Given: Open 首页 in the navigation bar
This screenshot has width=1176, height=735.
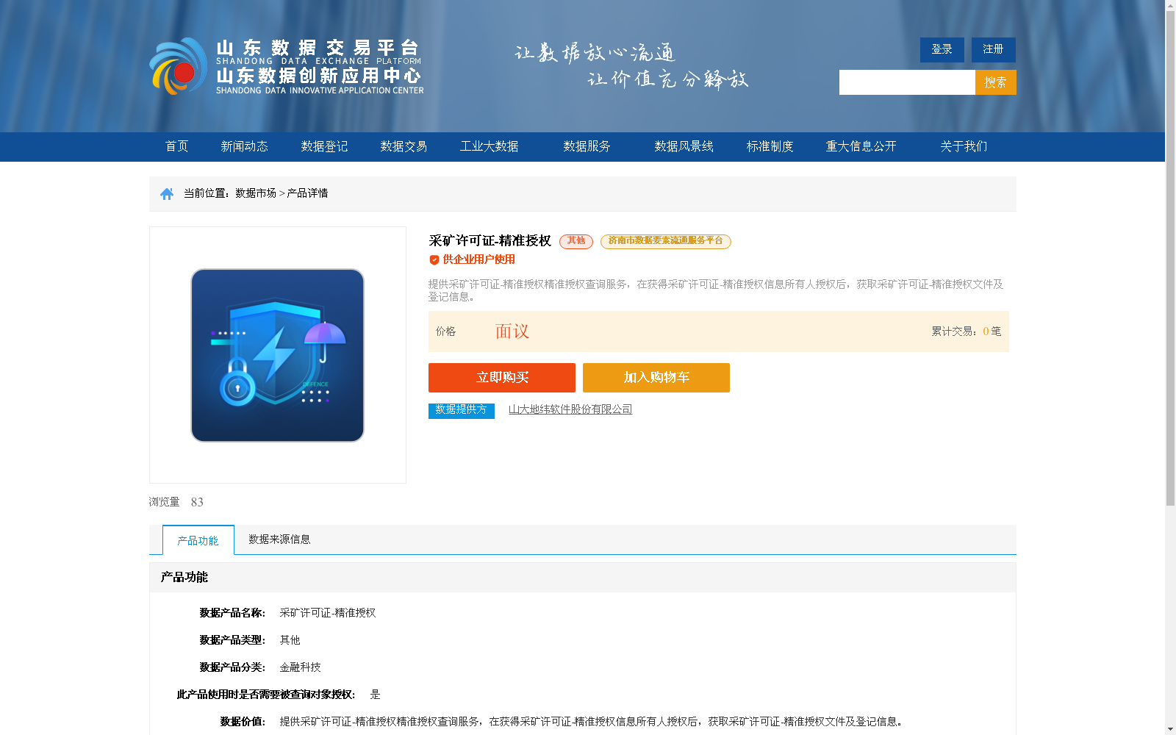Looking at the screenshot, I should (x=176, y=146).
